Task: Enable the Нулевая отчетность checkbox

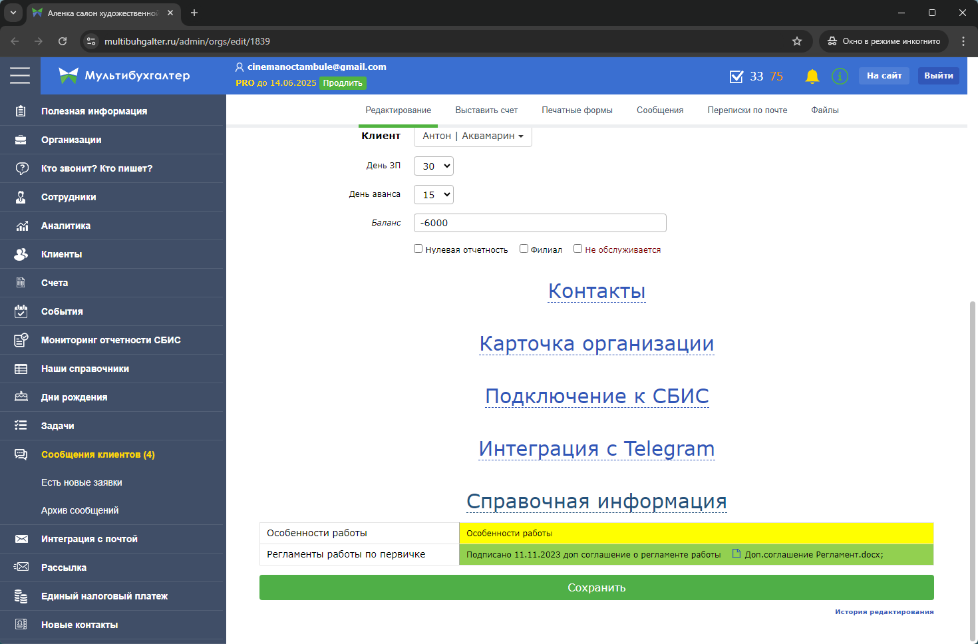Action: [x=418, y=249]
